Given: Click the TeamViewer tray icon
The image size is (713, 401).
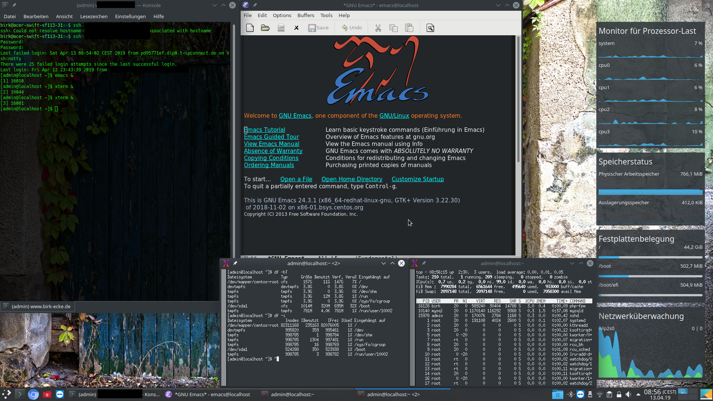Looking at the screenshot, I should tap(580, 394).
